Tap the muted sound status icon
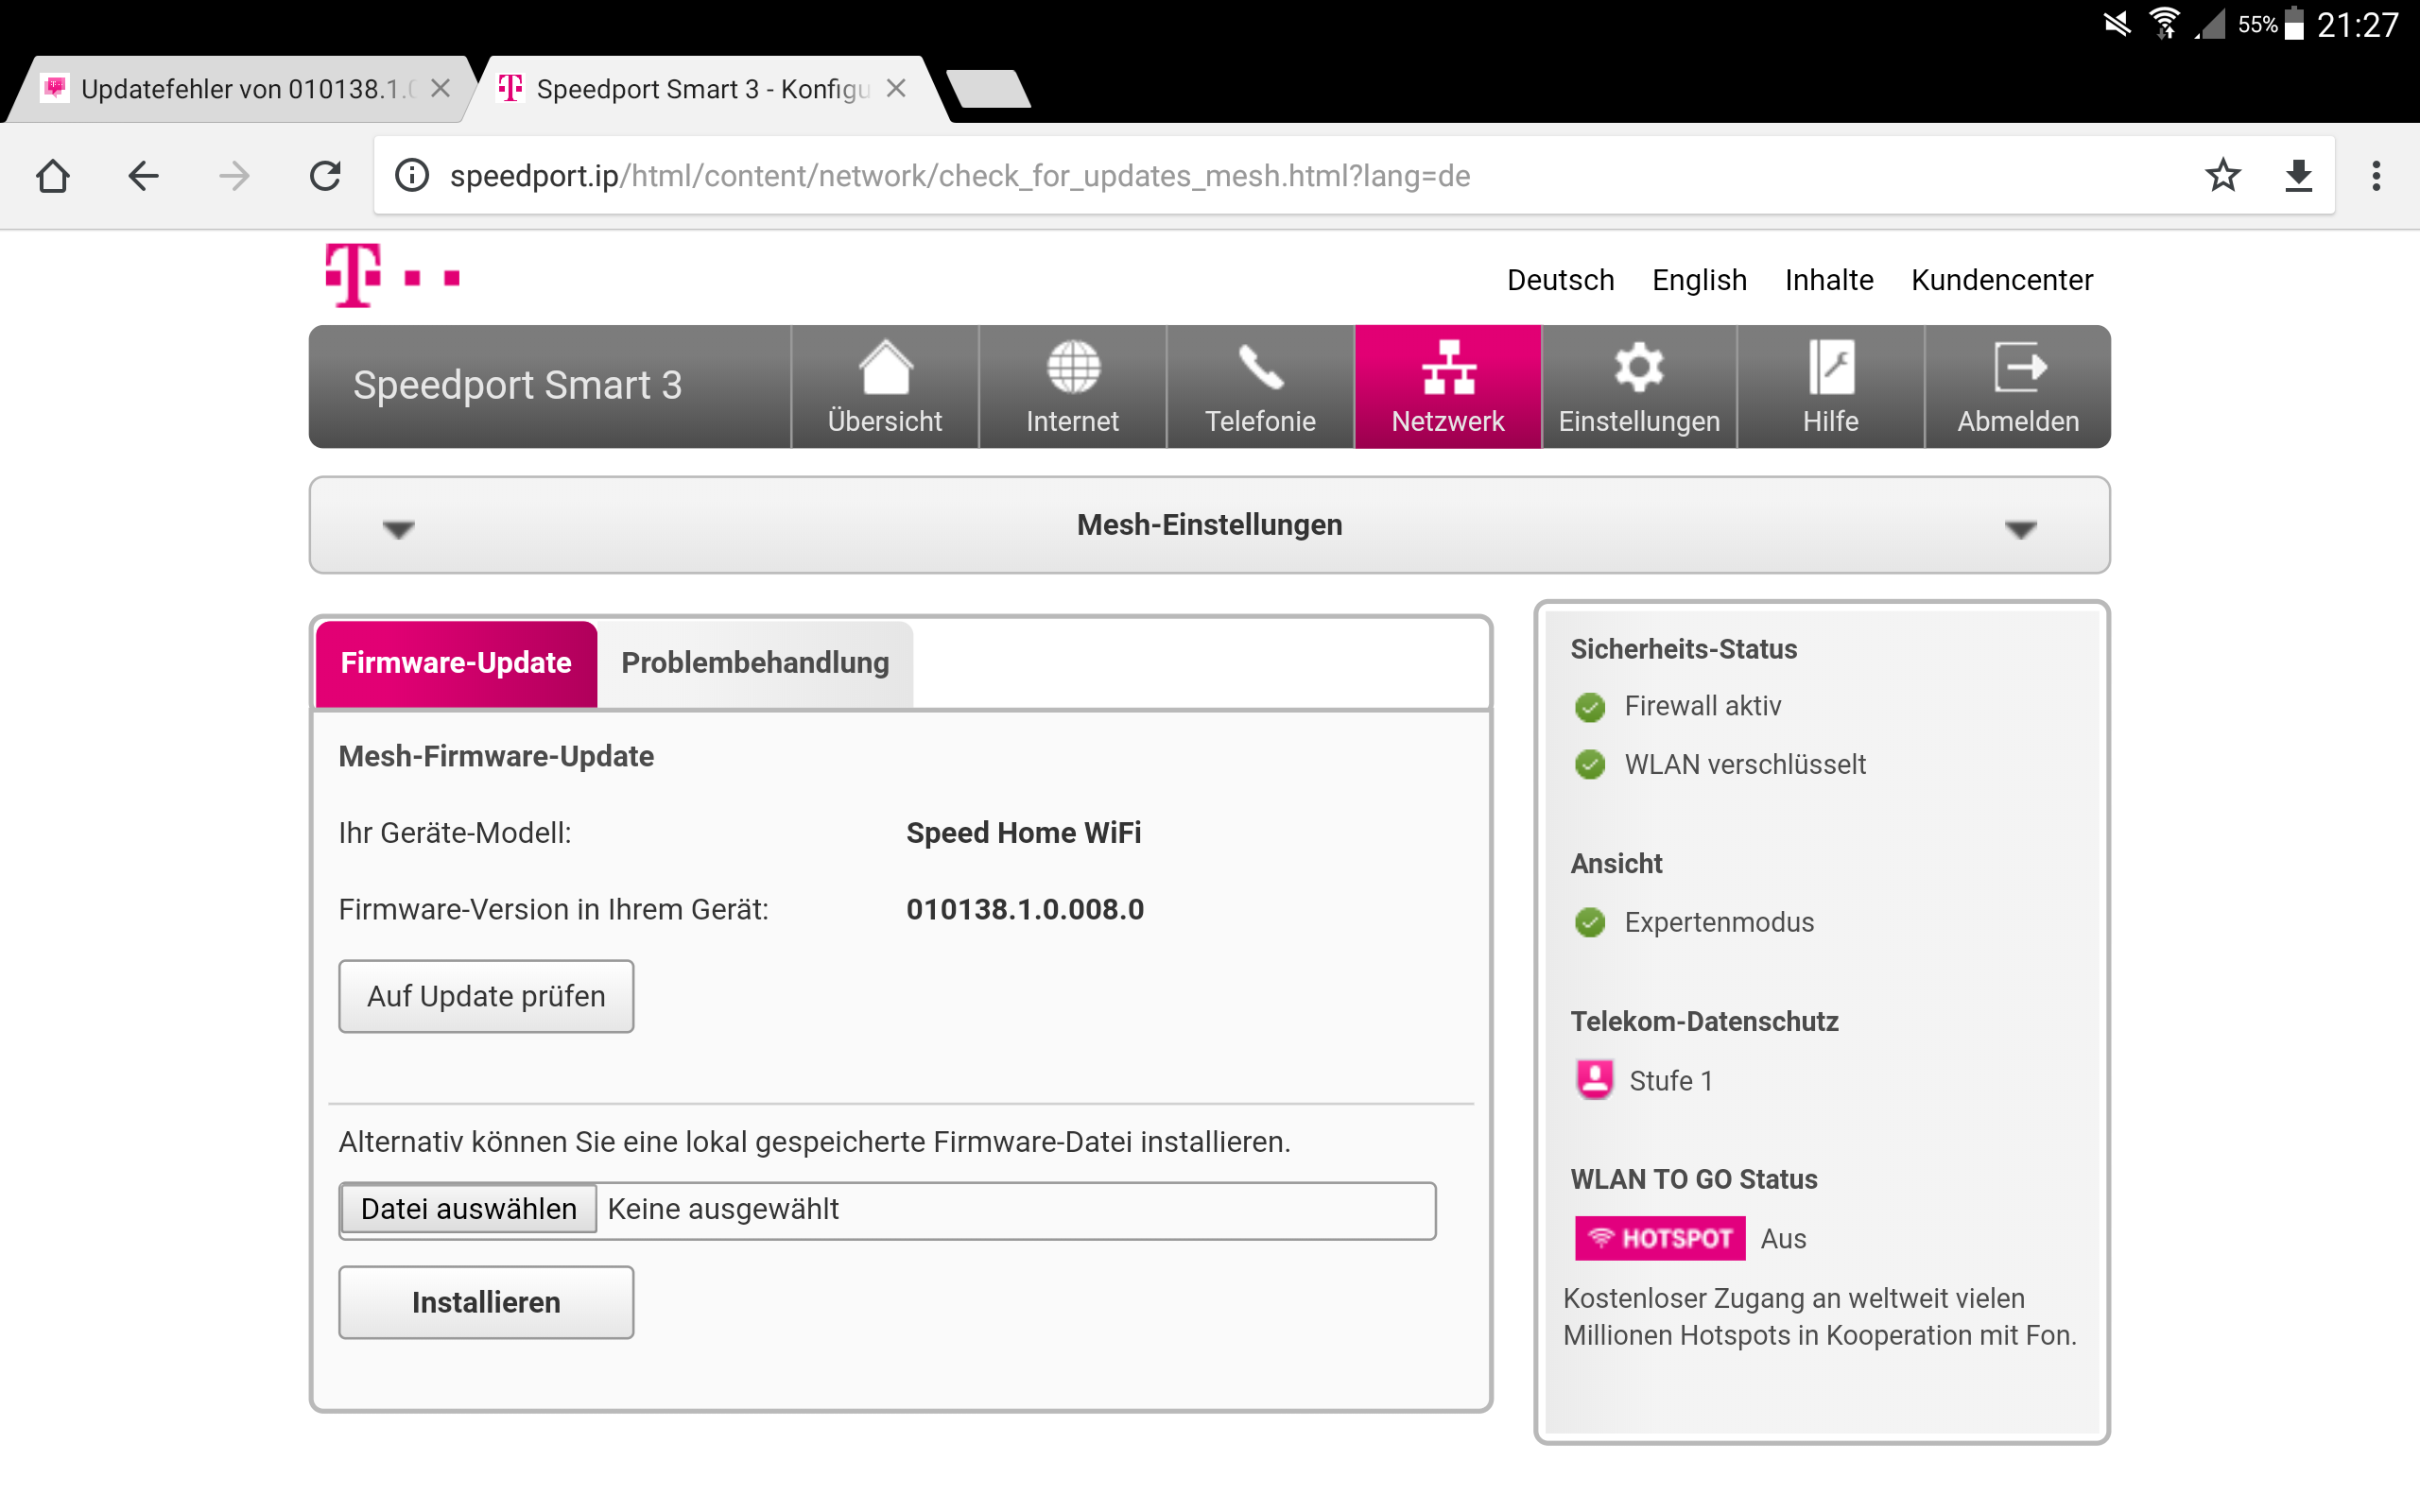Image resolution: width=2420 pixels, height=1512 pixels. [x=2116, y=23]
